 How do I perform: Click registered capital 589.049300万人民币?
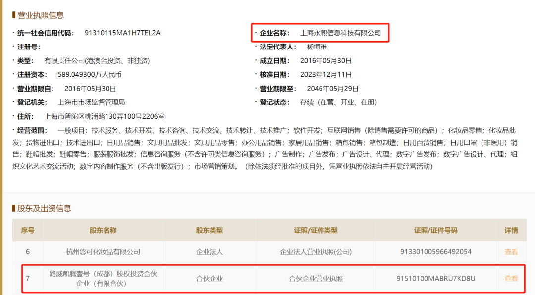tap(90, 75)
